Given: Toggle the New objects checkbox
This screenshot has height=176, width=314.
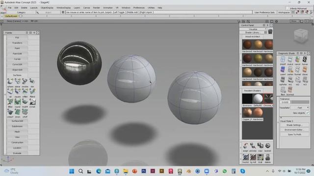Looking at the screenshot, I should (x=308, y=113).
